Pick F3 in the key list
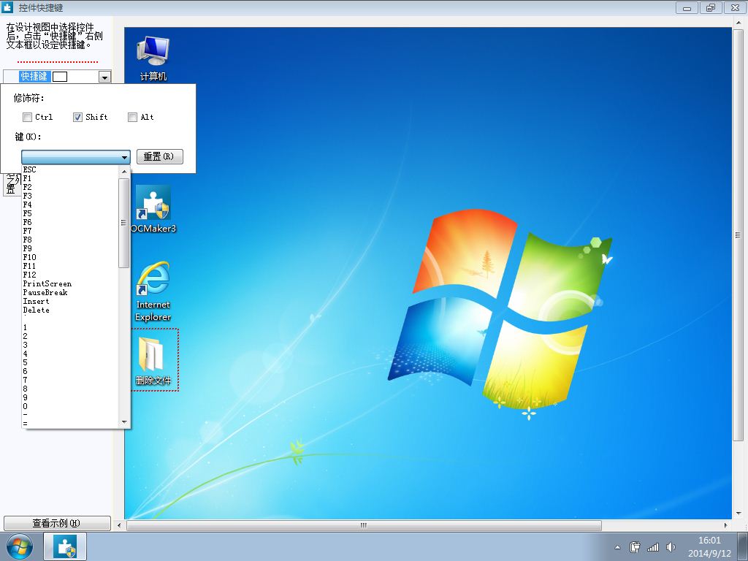This screenshot has width=748, height=561. pyautogui.click(x=69, y=196)
